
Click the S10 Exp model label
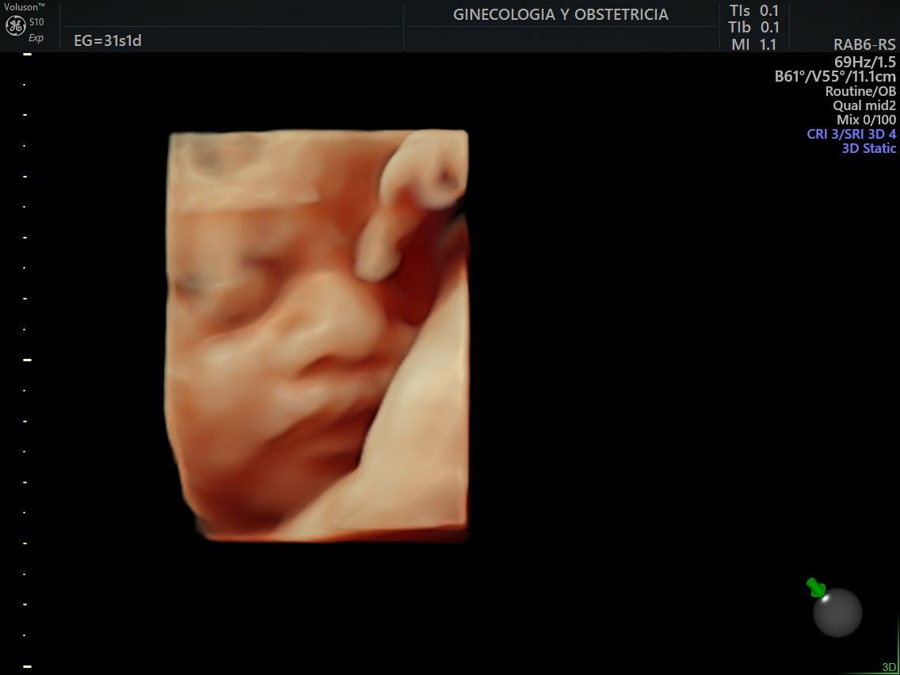(36, 29)
